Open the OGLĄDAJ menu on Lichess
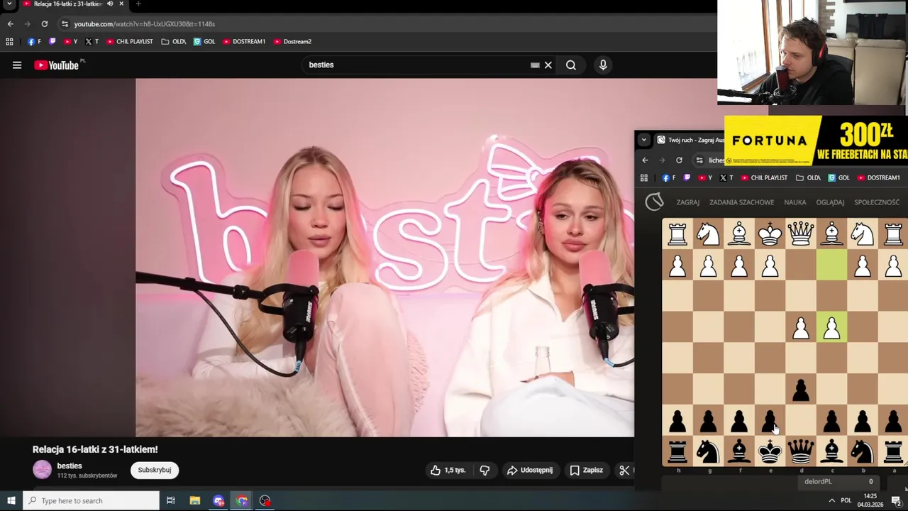 (x=830, y=202)
